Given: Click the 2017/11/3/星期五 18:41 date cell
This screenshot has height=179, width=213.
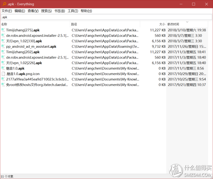Looking at the screenshot, I should pyautogui.click(x=187, y=52).
